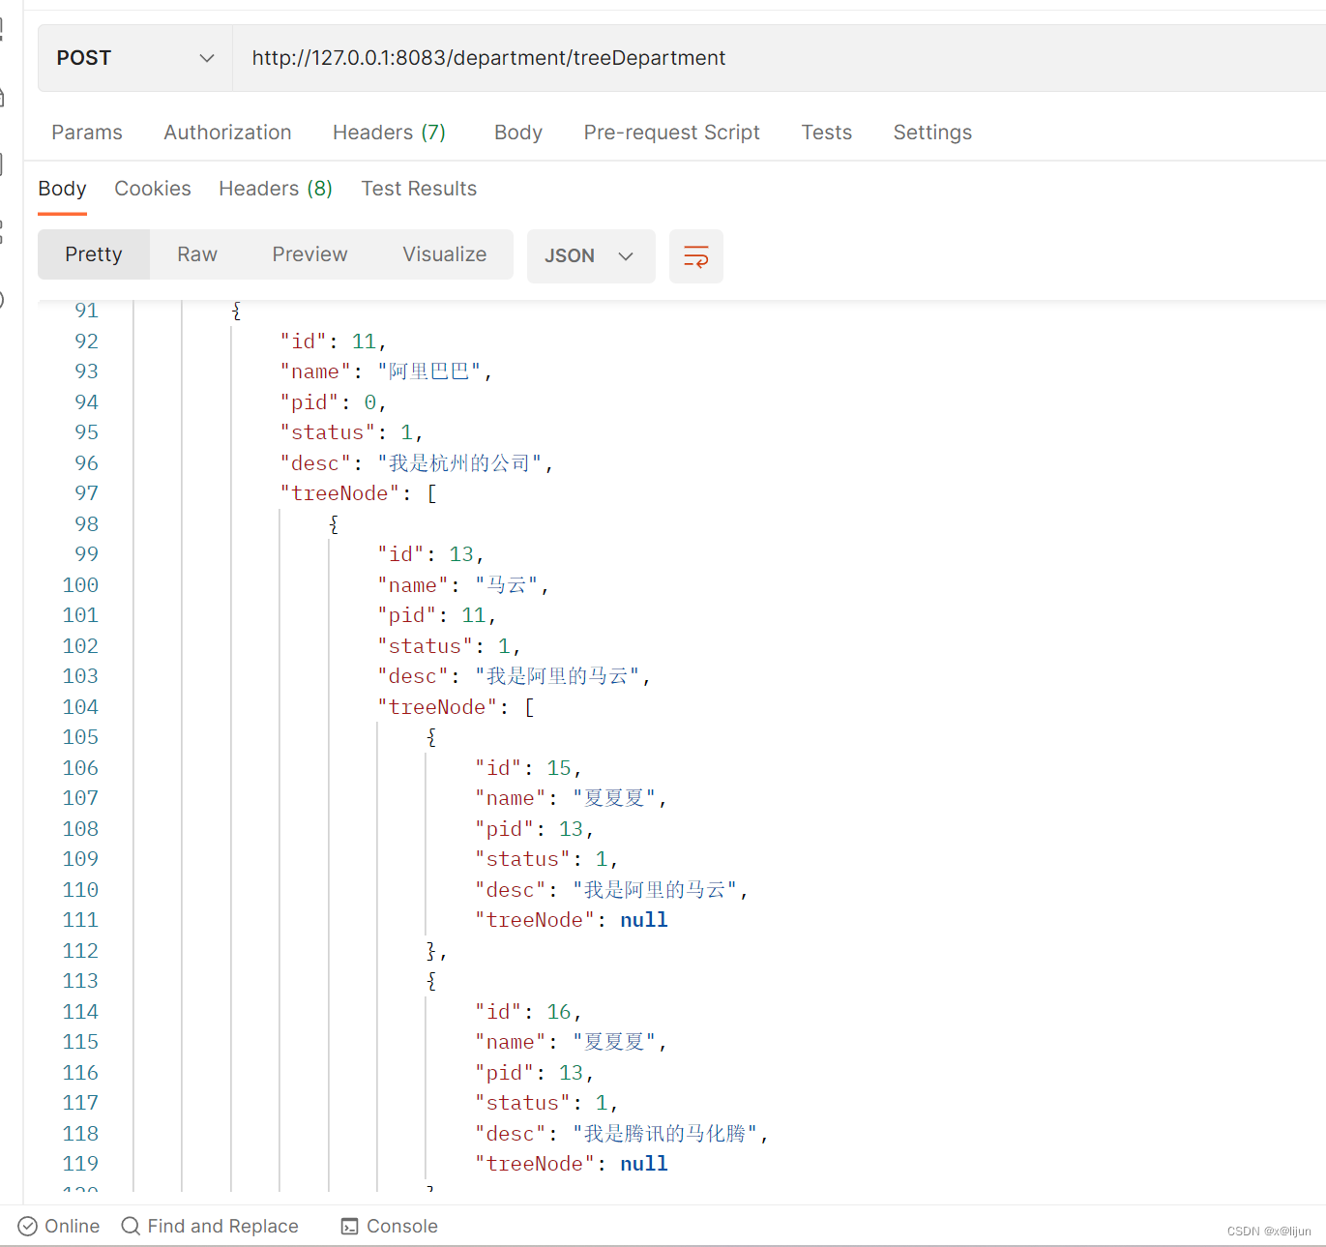Click the "pid": 11 line
The width and height of the screenshot is (1326, 1247).
(437, 615)
